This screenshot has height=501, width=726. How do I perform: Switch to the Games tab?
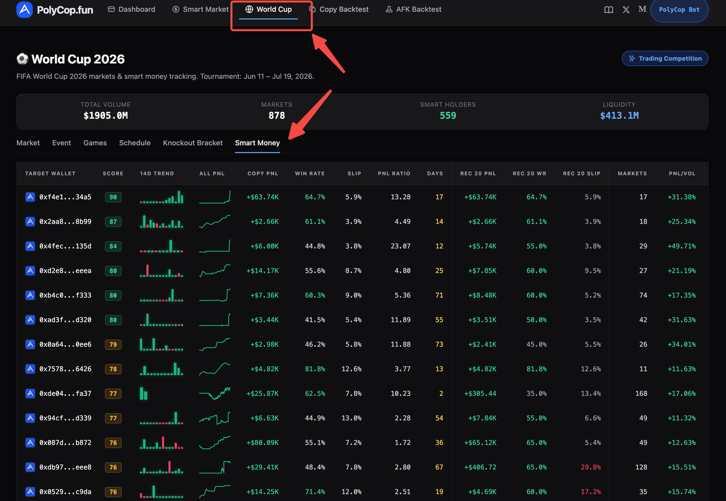point(95,143)
